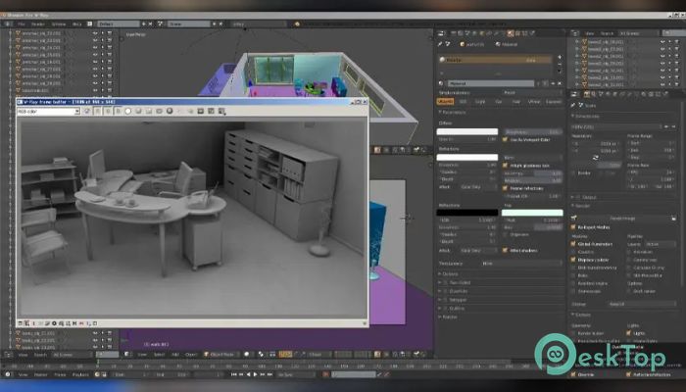686x392 pixels.
Task: Open the Playback menu in timeline header
Action: tap(80, 375)
